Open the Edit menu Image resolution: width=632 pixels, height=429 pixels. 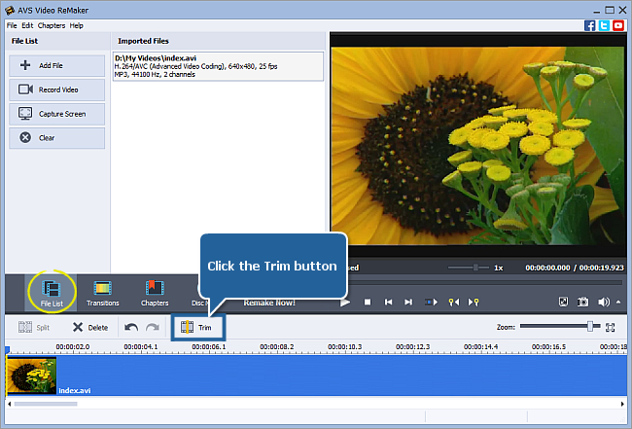click(27, 25)
